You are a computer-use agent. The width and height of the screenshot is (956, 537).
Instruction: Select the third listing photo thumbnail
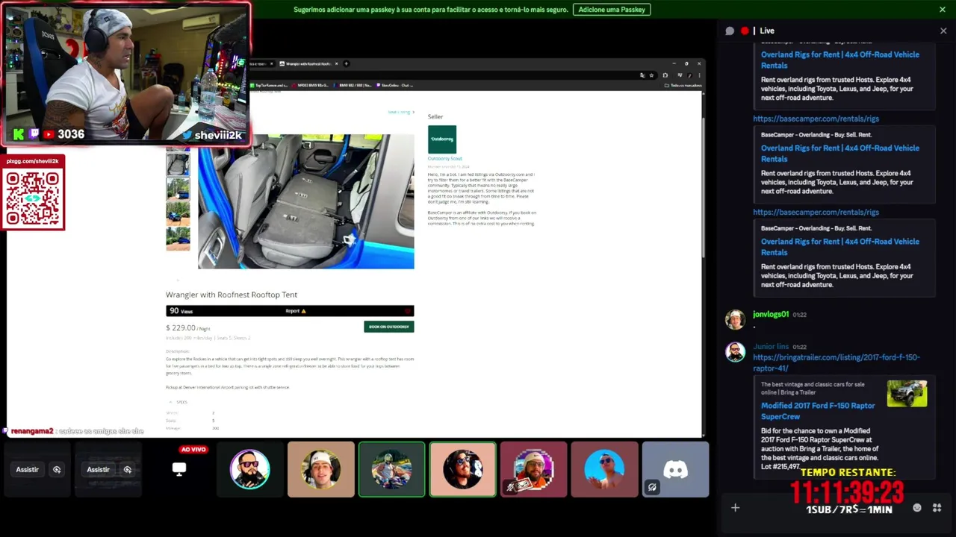[178, 189]
